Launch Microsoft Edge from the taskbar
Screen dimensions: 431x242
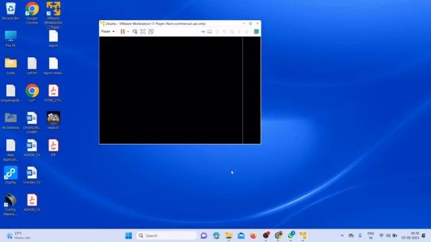(x=216, y=235)
